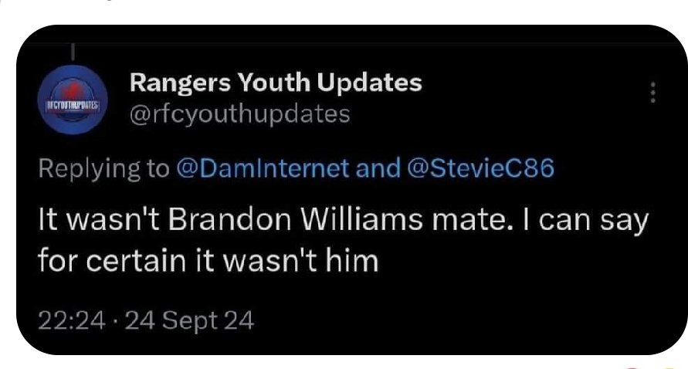Open the @StevieC86 mention link

pyautogui.click(x=481, y=168)
